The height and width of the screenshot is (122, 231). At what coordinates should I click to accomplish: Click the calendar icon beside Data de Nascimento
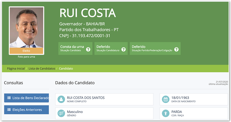point(166,99)
